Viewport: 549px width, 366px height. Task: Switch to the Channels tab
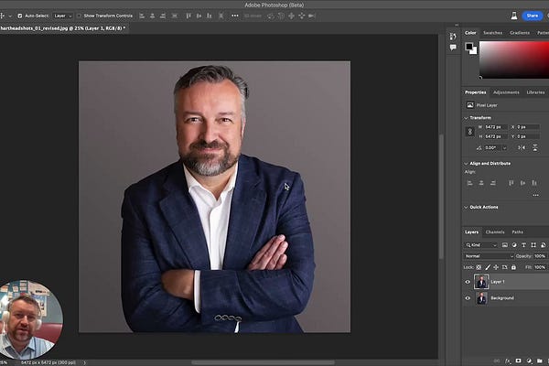[495, 232]
